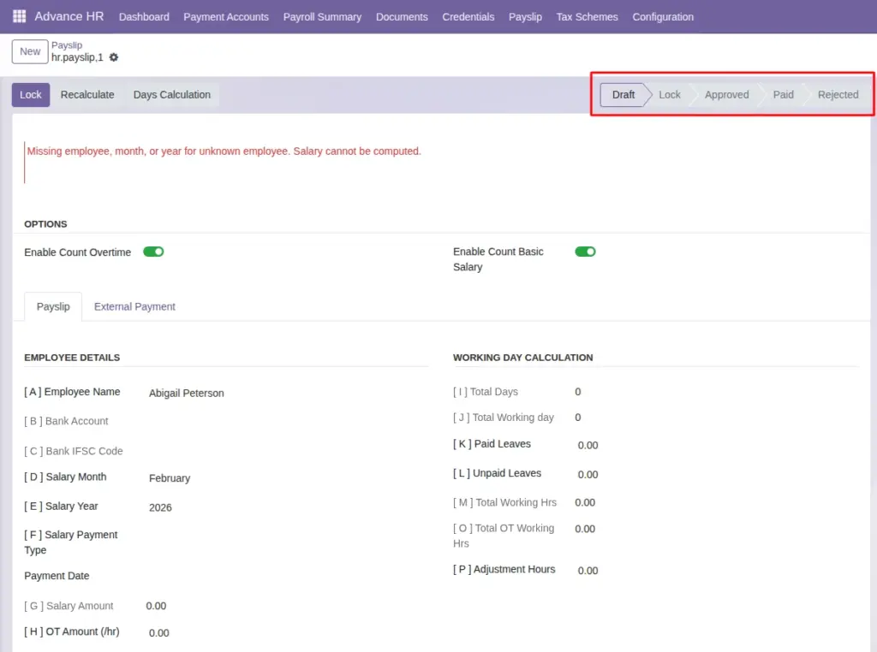Open the Tax Schemes menu
Screen dimensions: 877x652
(587, 17)
